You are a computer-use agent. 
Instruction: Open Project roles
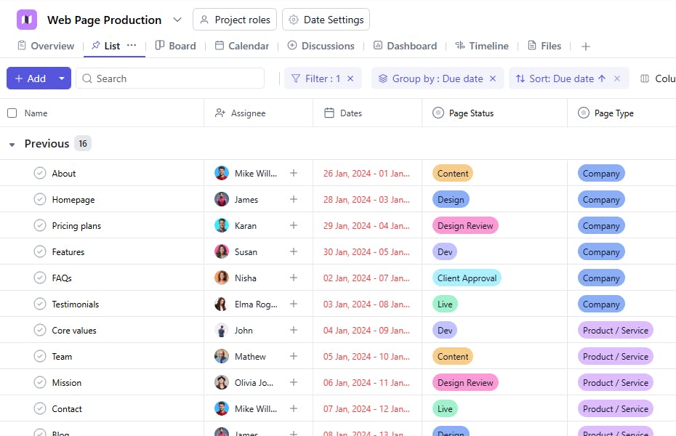[235, 20]
